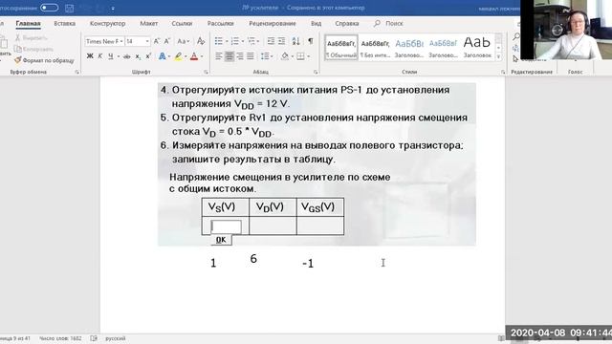Apply subscript formatting

(138, 56)
